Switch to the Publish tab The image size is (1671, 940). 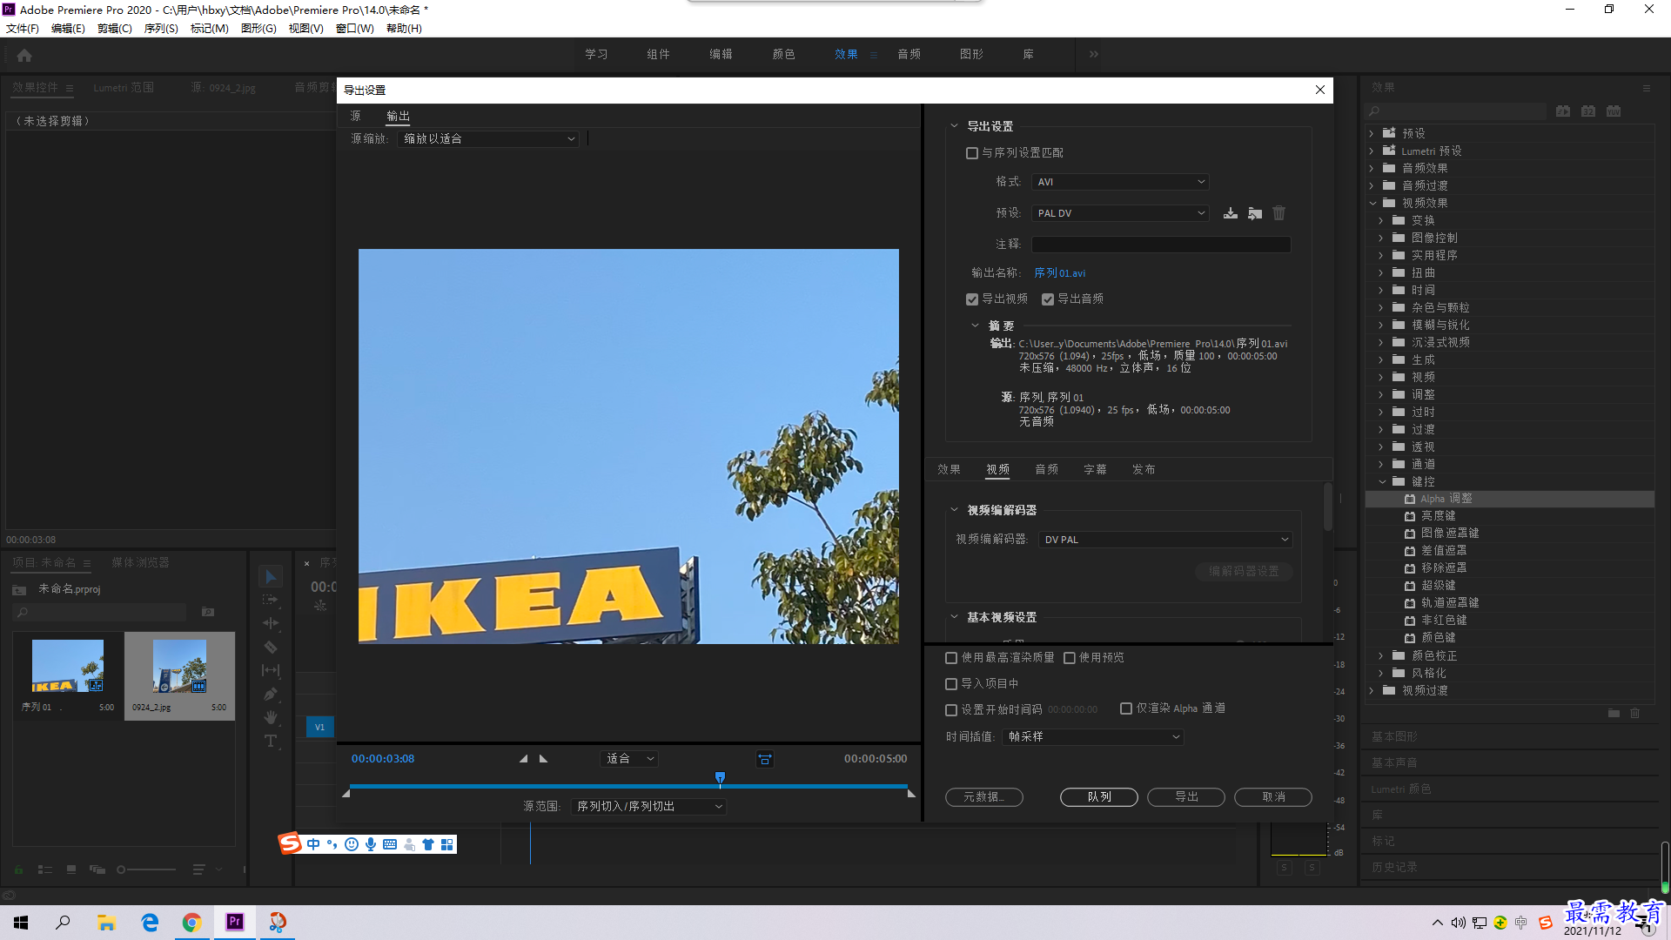coord(1144,470)
